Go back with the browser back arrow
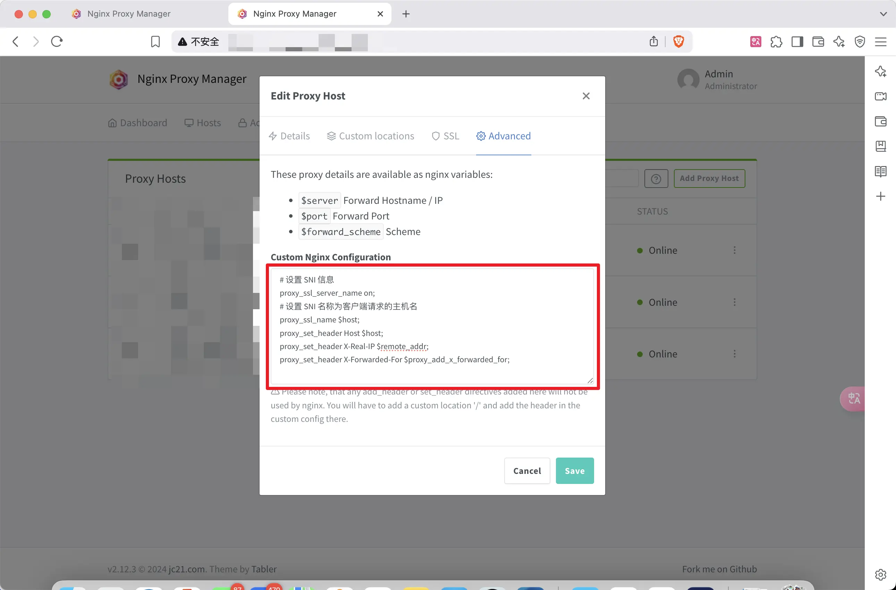 coord(15,41)
